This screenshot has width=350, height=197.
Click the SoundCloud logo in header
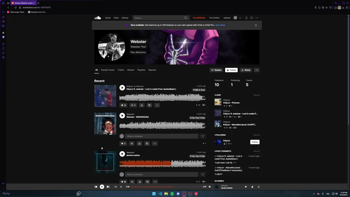[98, 18]
